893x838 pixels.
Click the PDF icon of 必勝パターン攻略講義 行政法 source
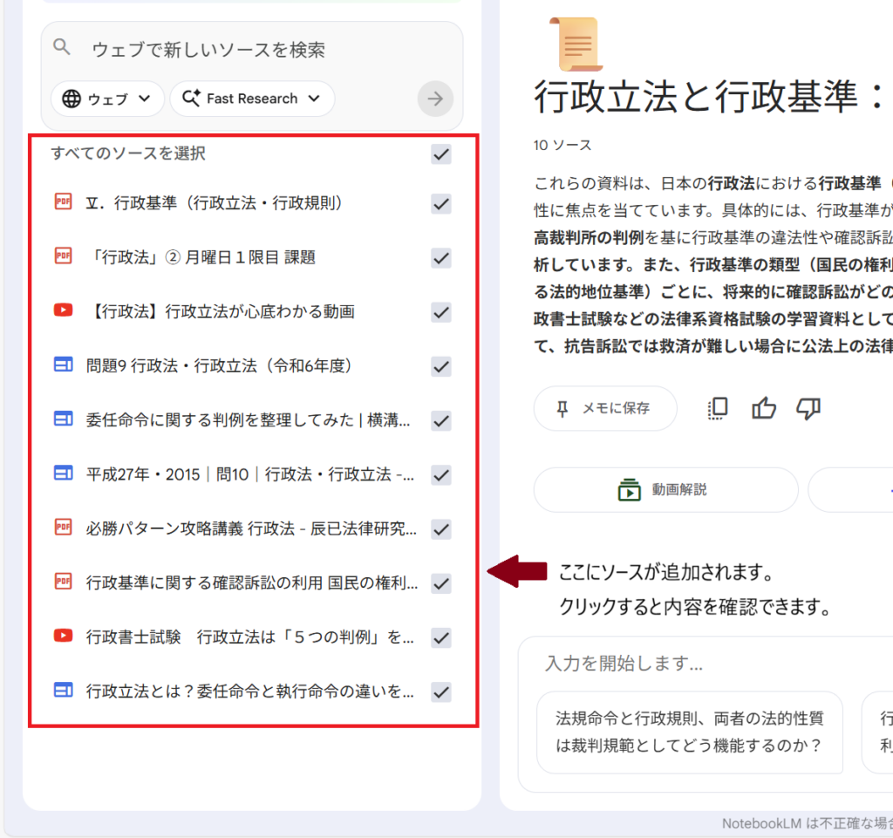(62, 528)
